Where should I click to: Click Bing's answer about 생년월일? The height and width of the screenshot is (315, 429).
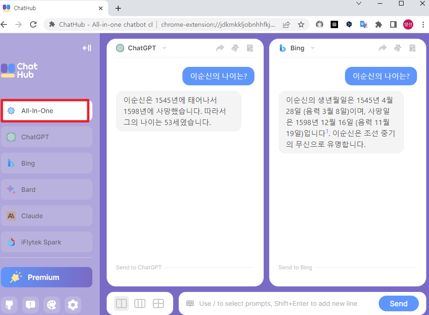pos(341,122)
